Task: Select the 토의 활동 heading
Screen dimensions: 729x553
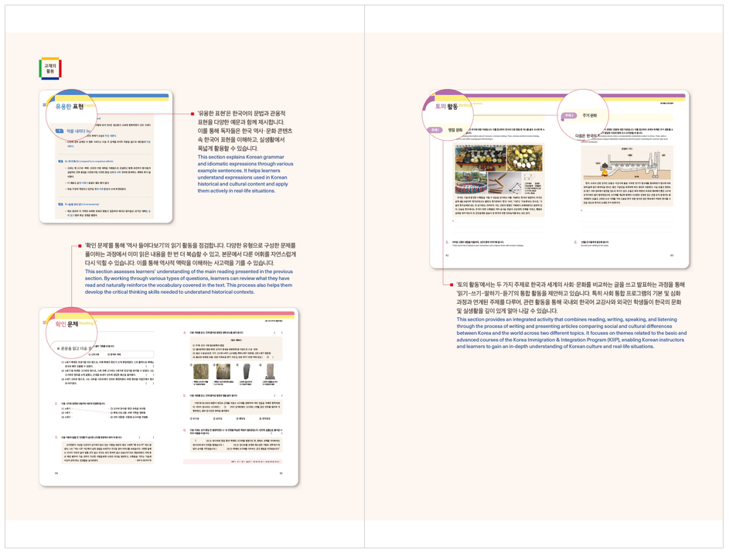Action: pos(446,107)
